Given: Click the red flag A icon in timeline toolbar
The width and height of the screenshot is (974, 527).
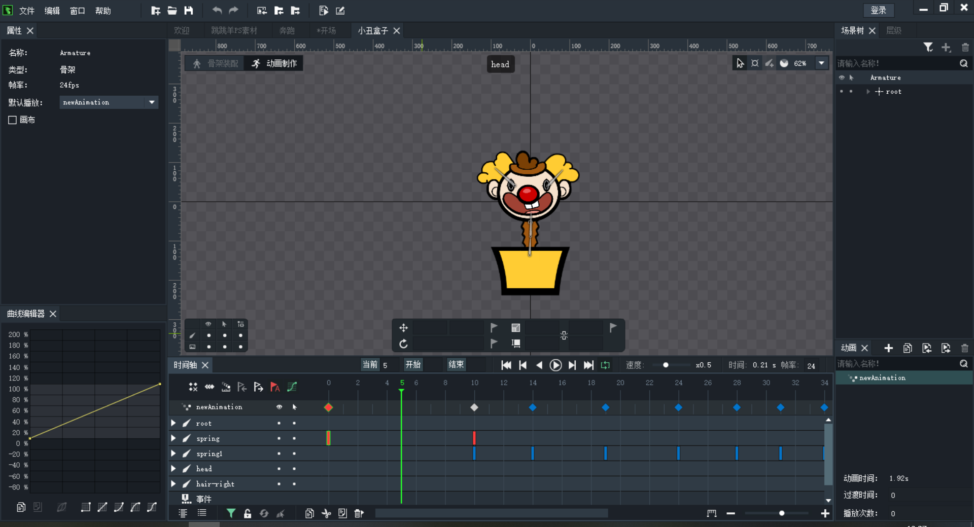Looking at the screenshot, I should (x=275, y=387).
